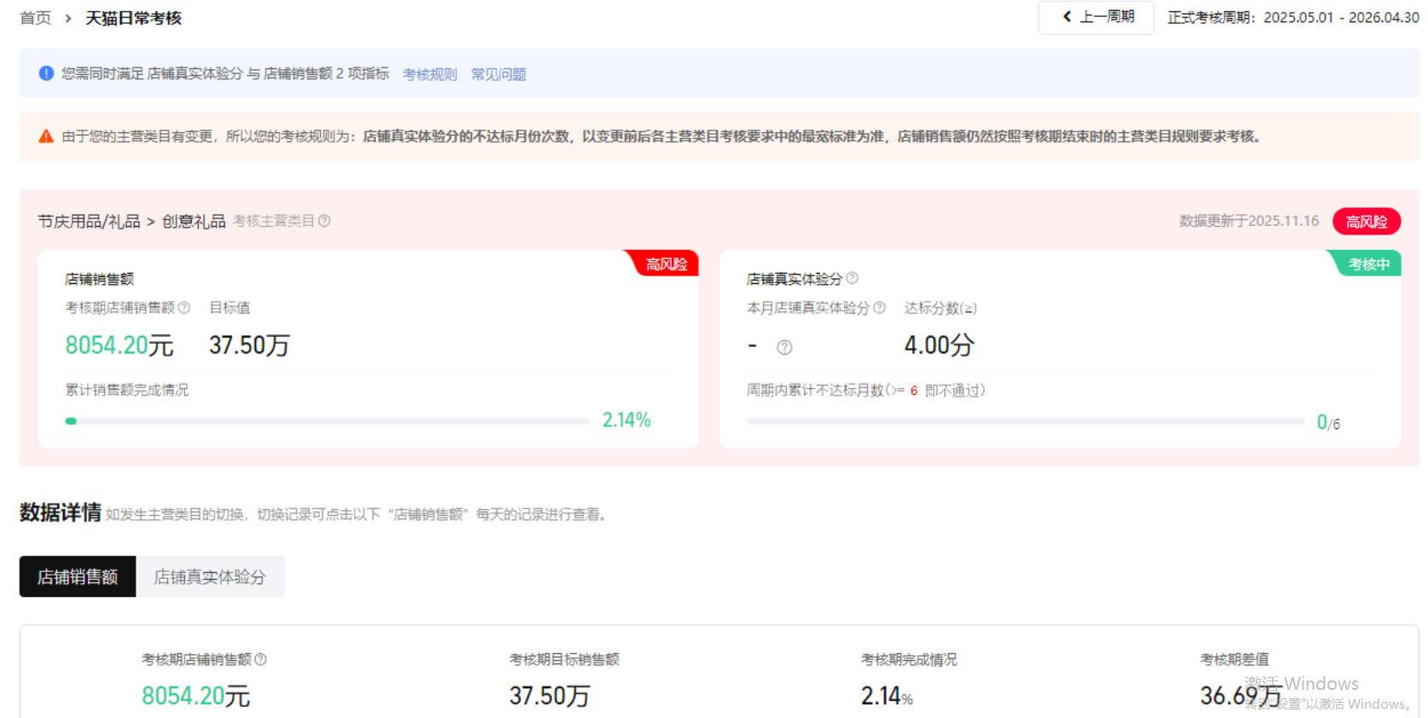Open help icon beside 考核期店铺销售额 in sales card
Viewport: 1428px width, 718px height.
[184, 308]
